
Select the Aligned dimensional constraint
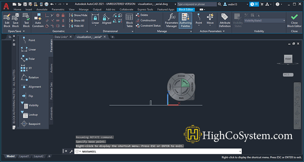[x=106, y=19]
